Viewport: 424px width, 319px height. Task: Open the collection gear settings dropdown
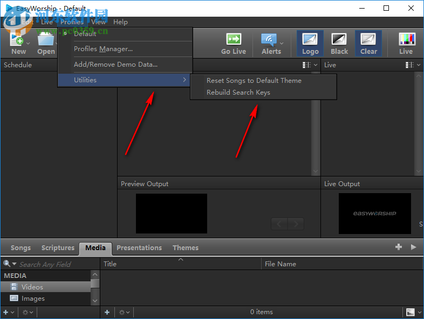tap(28, 312)
